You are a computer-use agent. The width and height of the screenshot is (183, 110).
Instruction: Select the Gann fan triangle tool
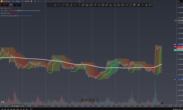point(135,5)
